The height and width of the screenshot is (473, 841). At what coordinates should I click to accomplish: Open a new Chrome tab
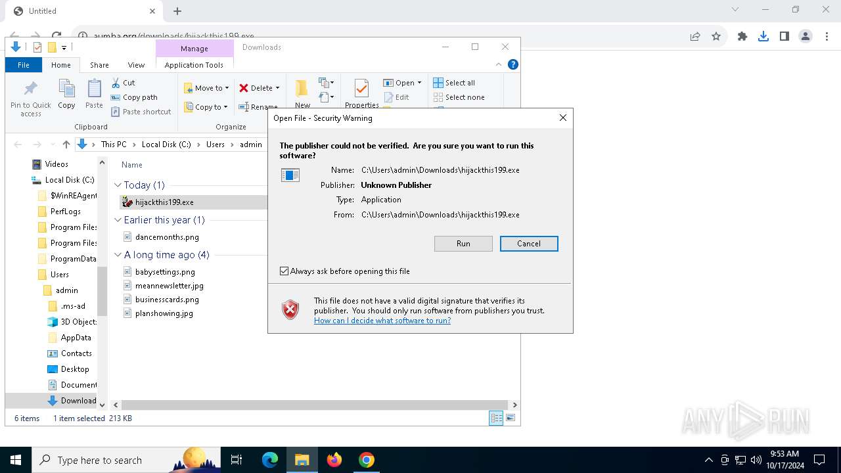(177, 11)
